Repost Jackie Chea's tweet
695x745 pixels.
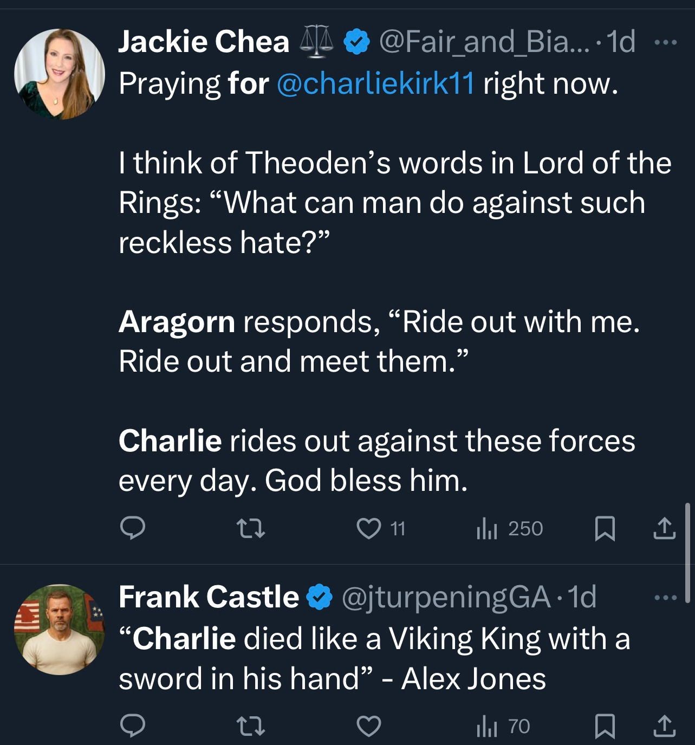point(251,528)
